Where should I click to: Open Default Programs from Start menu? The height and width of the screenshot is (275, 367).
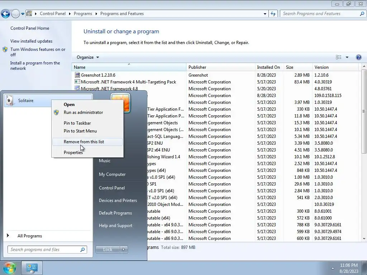point(115,213)
